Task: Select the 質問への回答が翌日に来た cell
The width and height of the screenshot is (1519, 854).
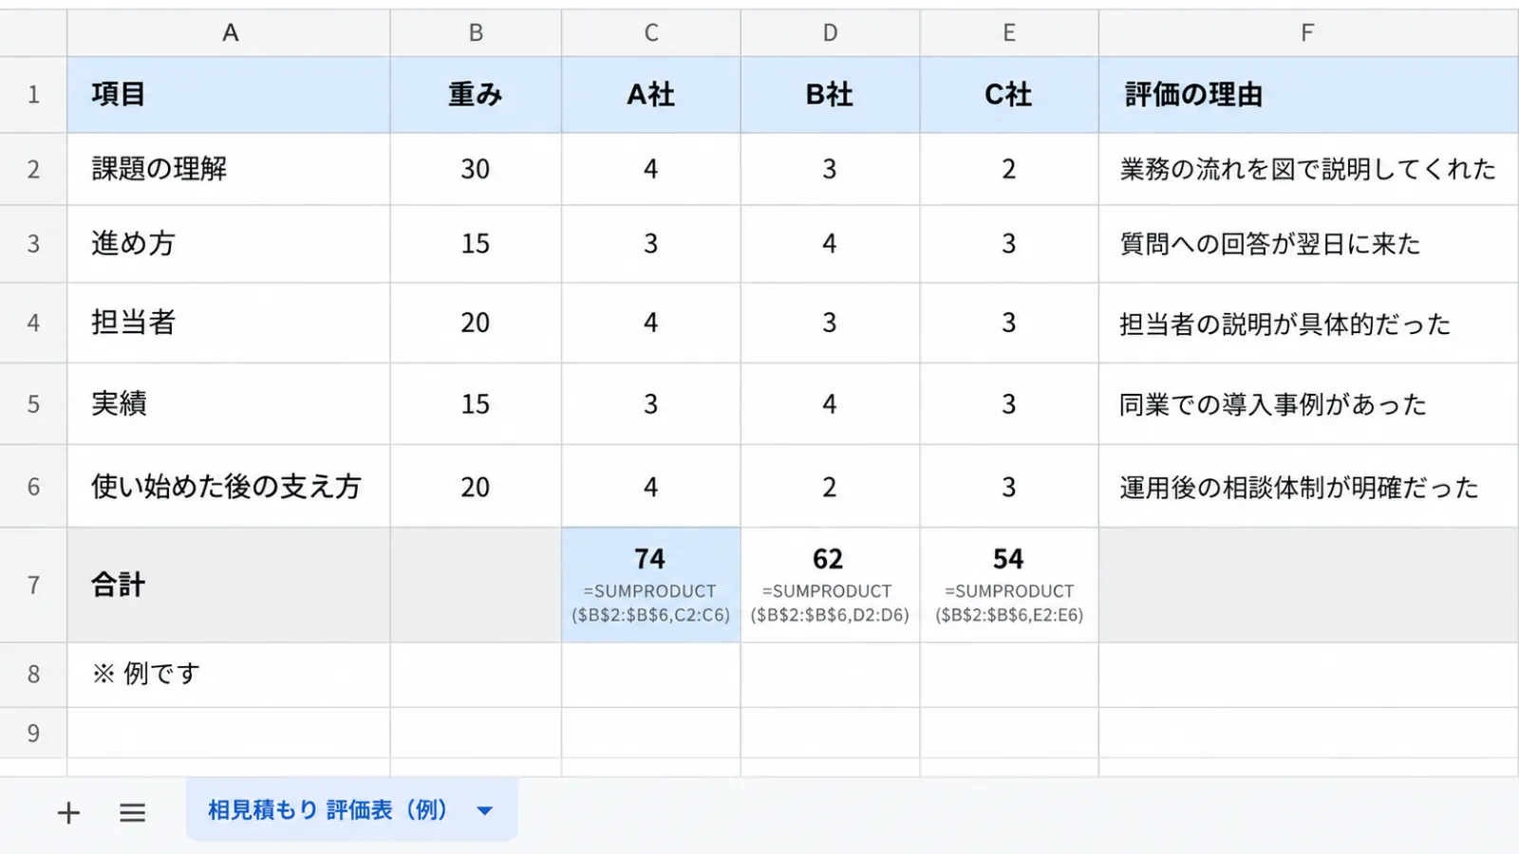Action: click(x=1308, y=244)
